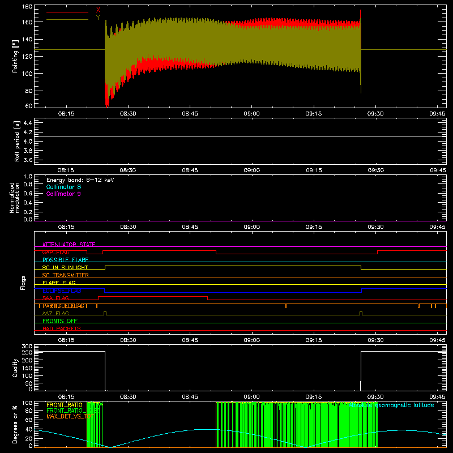Click the 3.6 tick on Roll period axis
453x453 pixels.
point(28,160)
